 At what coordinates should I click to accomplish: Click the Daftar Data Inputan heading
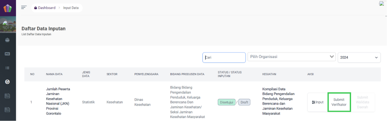pos(43,29)
